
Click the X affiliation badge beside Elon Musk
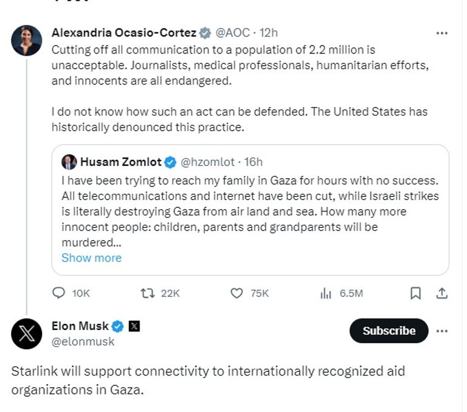click(x=134, y=326)
